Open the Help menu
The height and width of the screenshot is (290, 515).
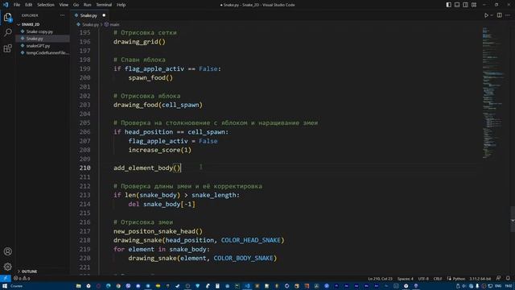[x=121, y=5]
